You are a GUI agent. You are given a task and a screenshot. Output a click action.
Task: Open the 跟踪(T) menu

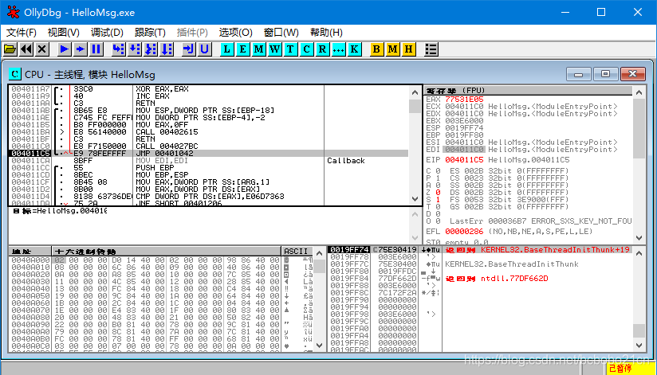coord(151,32)
